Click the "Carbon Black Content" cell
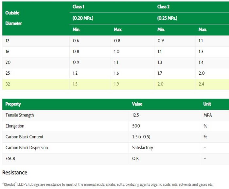The height and width of the screenshot is (189, 229). click(x=25, y=137)
